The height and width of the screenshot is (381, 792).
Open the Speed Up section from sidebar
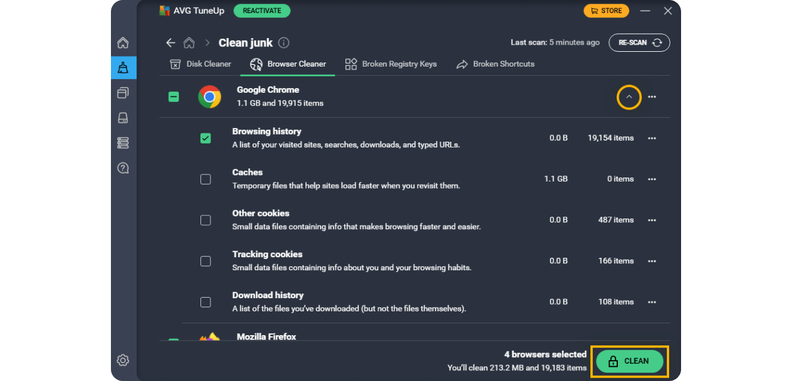123,93
